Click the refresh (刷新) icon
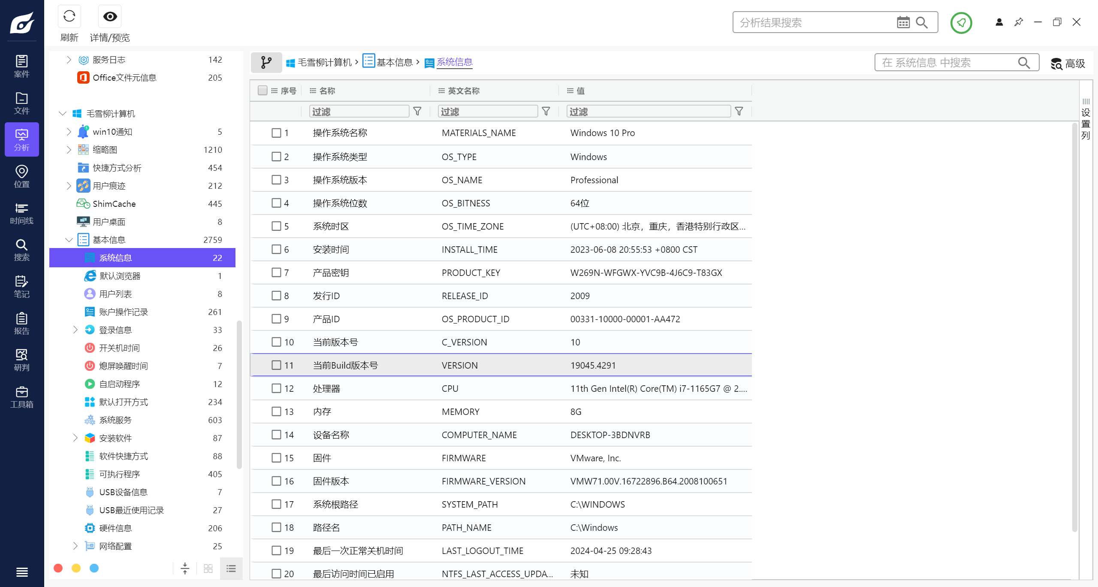1098x587 pixels. (69, 17)
